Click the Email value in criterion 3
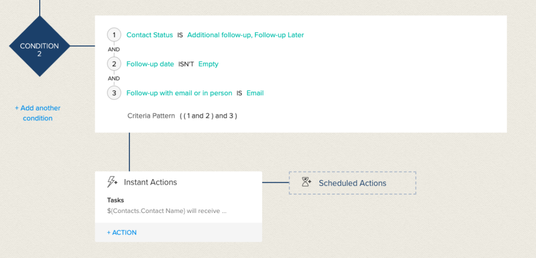 [255, 93]
